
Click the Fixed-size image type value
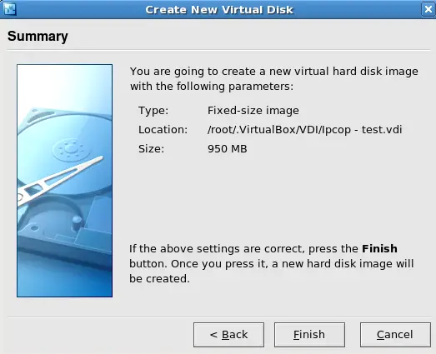coord(253,111)
